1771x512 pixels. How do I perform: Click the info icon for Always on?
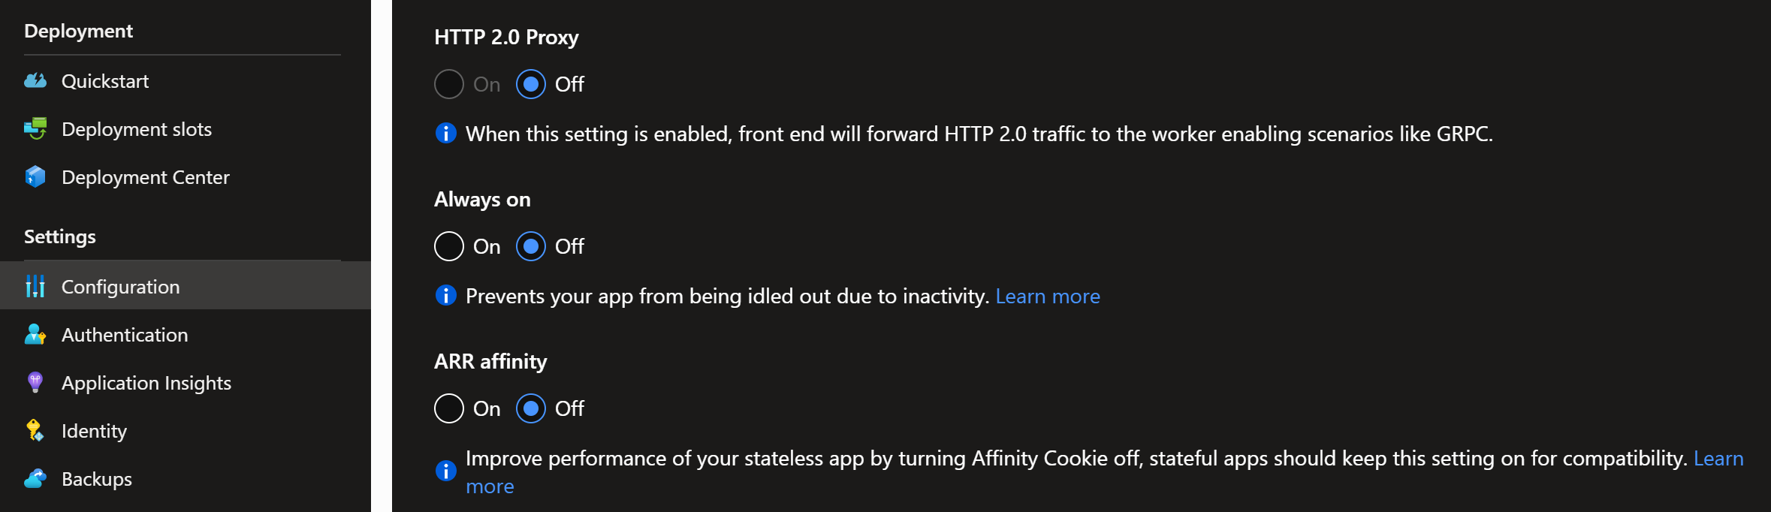[446, 295]
